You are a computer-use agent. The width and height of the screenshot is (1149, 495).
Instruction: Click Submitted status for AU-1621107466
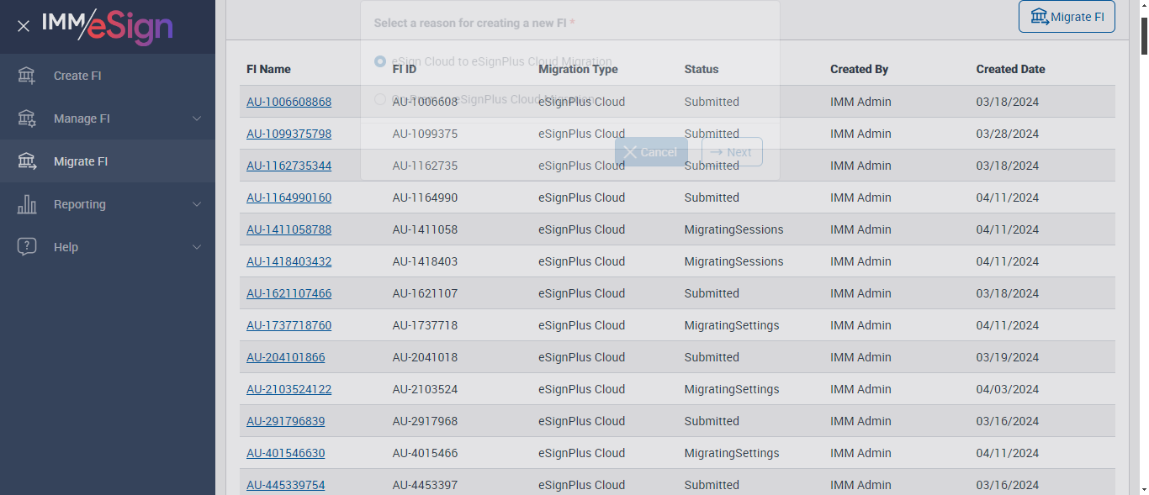[712, 293]
